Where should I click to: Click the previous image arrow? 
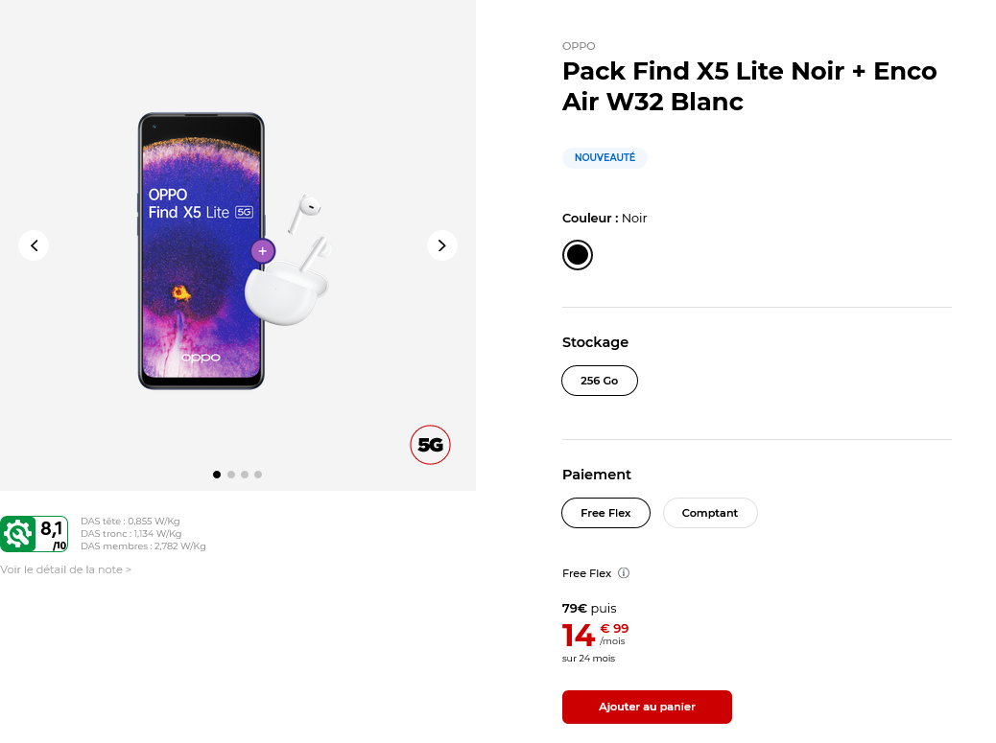tap(34, 245)
